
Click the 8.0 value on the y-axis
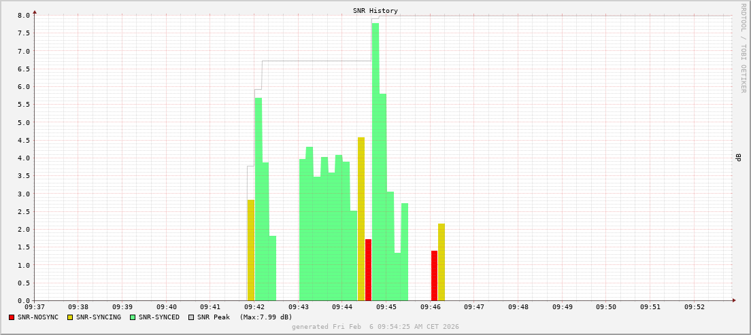[x=23, y=16]
